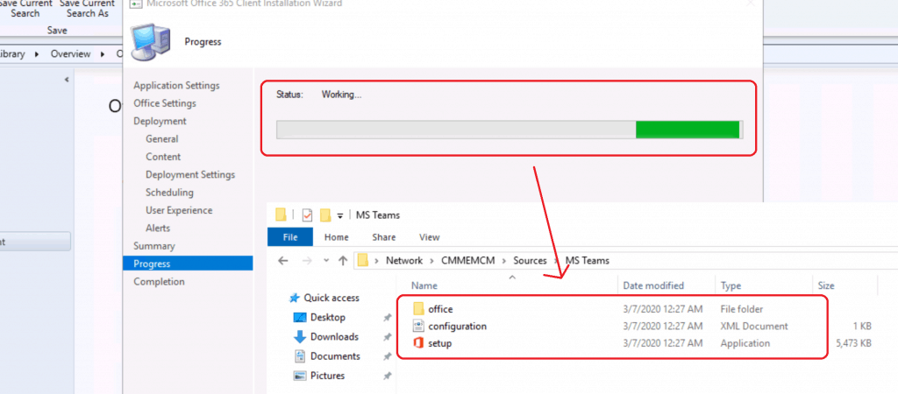Sort by Size column header

[x=826, y=285]
